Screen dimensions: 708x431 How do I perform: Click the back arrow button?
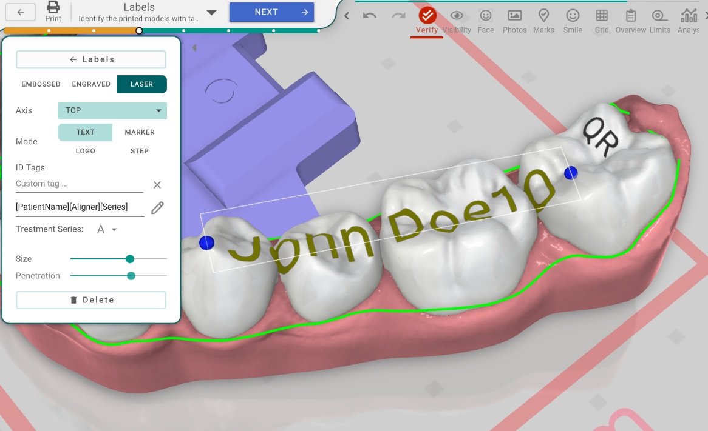click(x=20, y=12)
